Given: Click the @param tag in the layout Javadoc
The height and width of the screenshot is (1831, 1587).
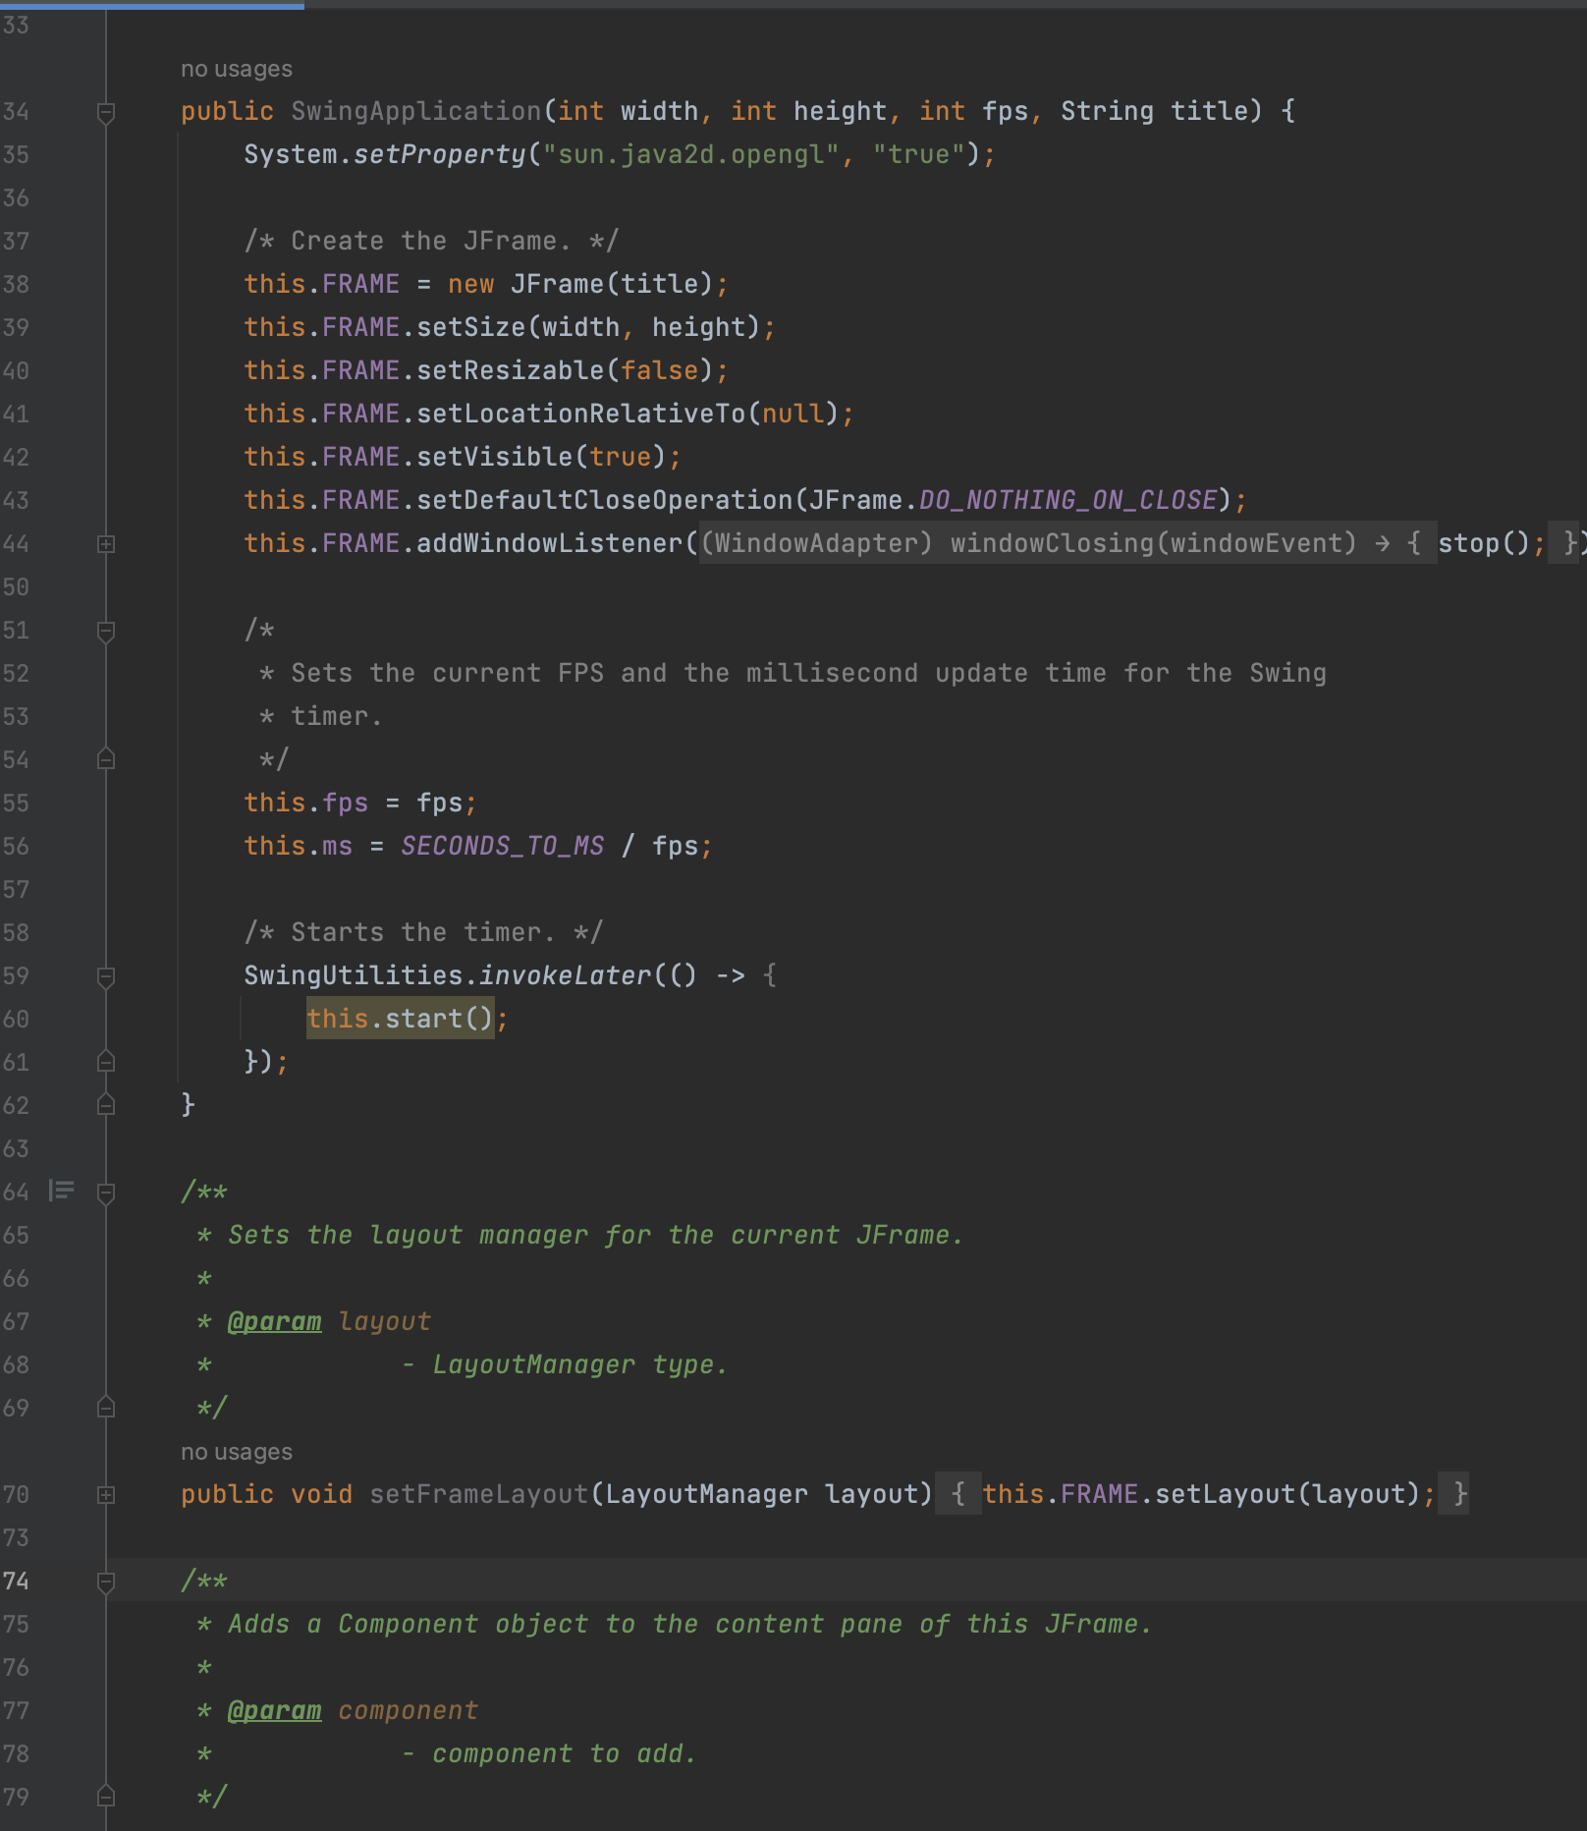Looking at the screenshot, I should (x=277, y=1320).
